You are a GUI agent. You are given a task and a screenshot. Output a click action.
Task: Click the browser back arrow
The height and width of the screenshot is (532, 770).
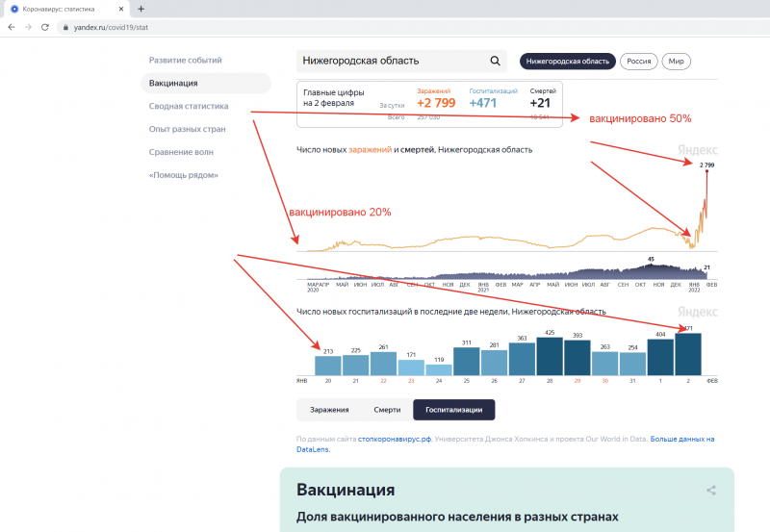12,27
